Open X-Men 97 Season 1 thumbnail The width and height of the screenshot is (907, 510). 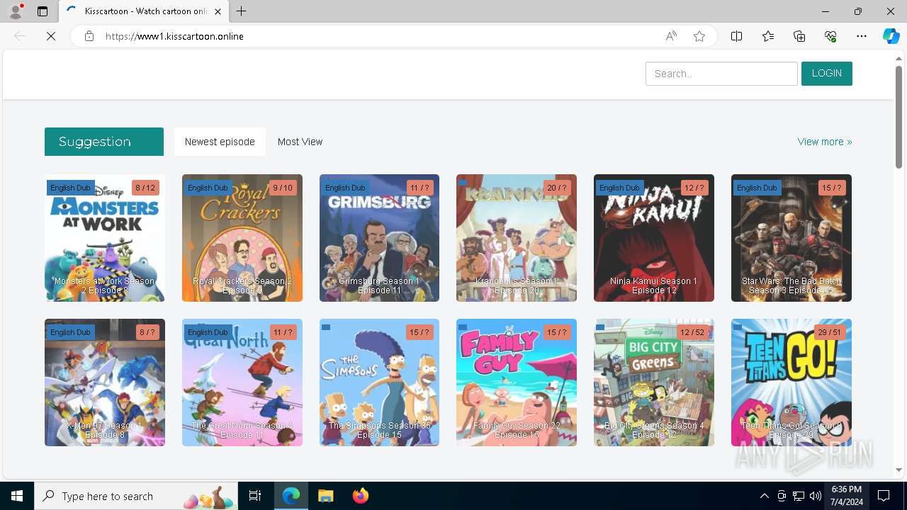(x=105, y=382)
